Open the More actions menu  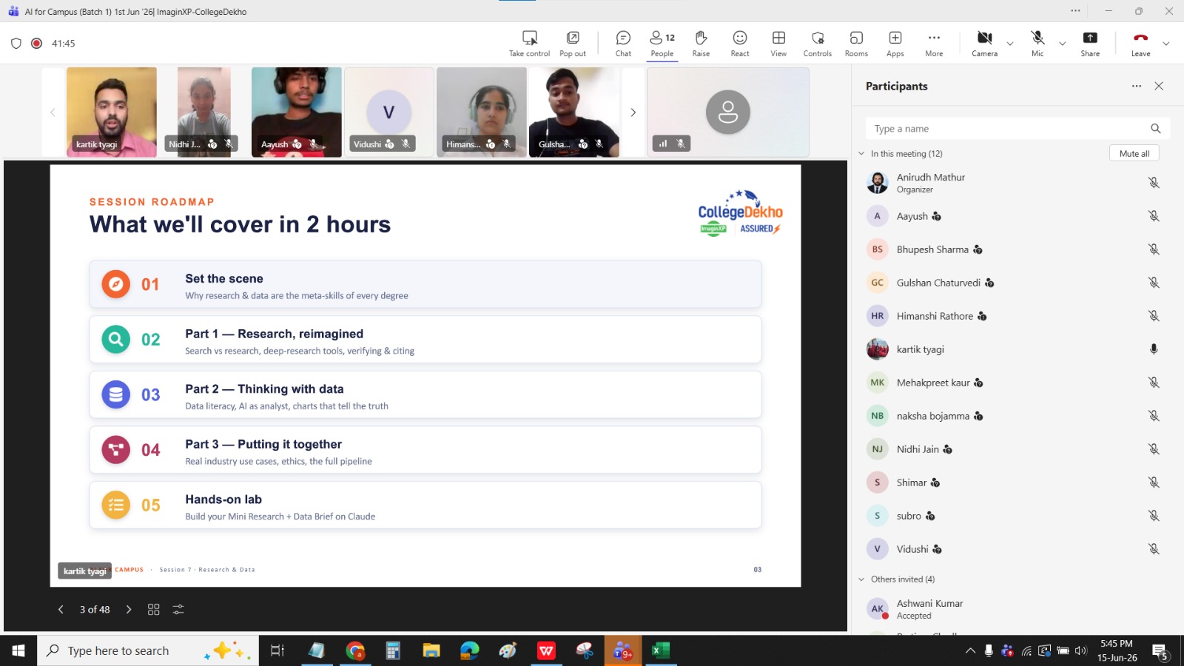(934, 44)
